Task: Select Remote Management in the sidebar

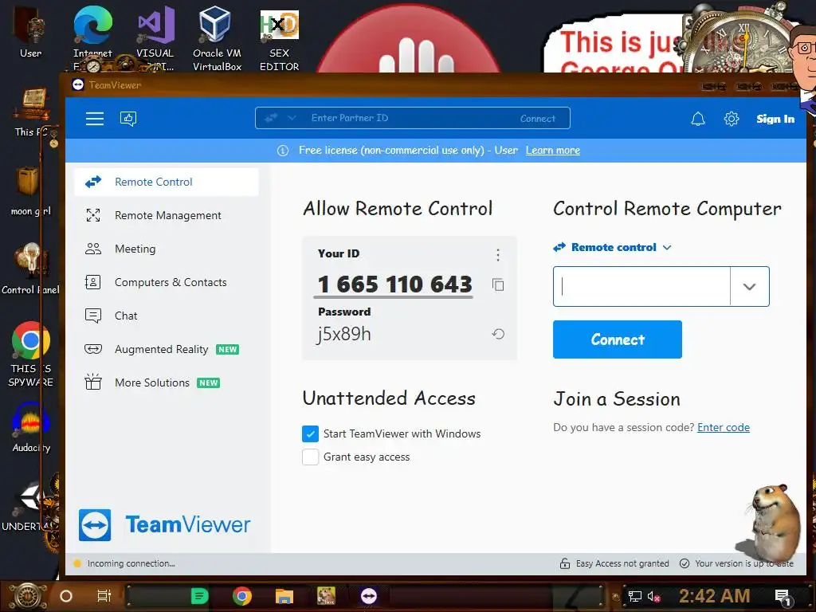Action: click(167, 215)
